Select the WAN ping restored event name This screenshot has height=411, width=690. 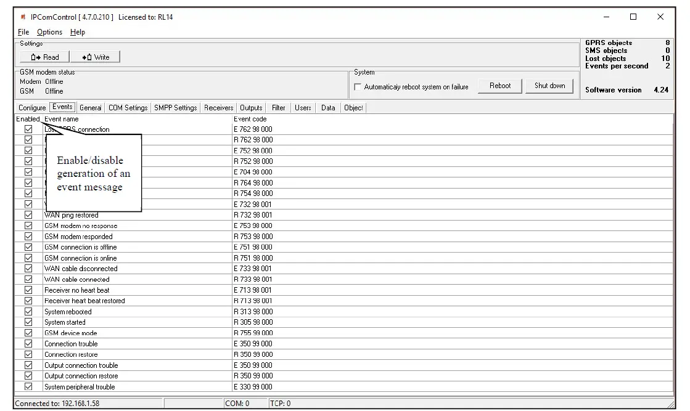tap(72, 215)
